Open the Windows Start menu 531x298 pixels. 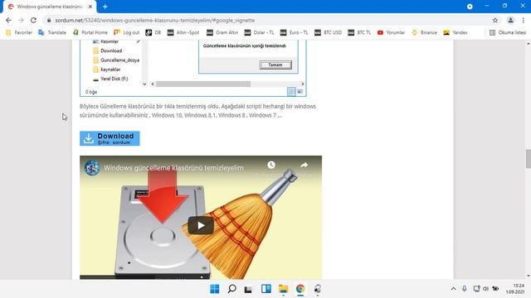pos(214,289)
